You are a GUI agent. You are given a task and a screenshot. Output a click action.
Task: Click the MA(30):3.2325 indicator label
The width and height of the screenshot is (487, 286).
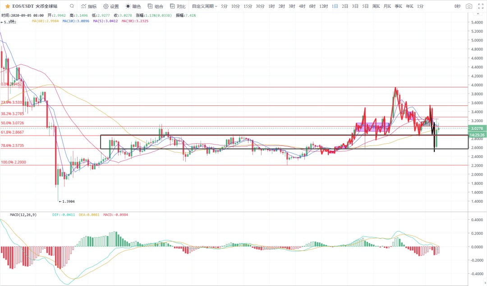(x=135, y=21)
